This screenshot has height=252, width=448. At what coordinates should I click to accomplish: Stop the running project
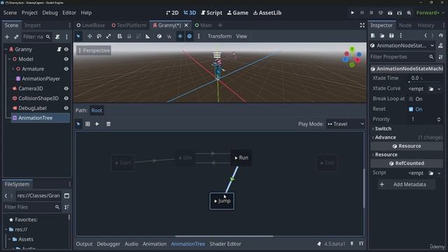(x=371, y=13)
